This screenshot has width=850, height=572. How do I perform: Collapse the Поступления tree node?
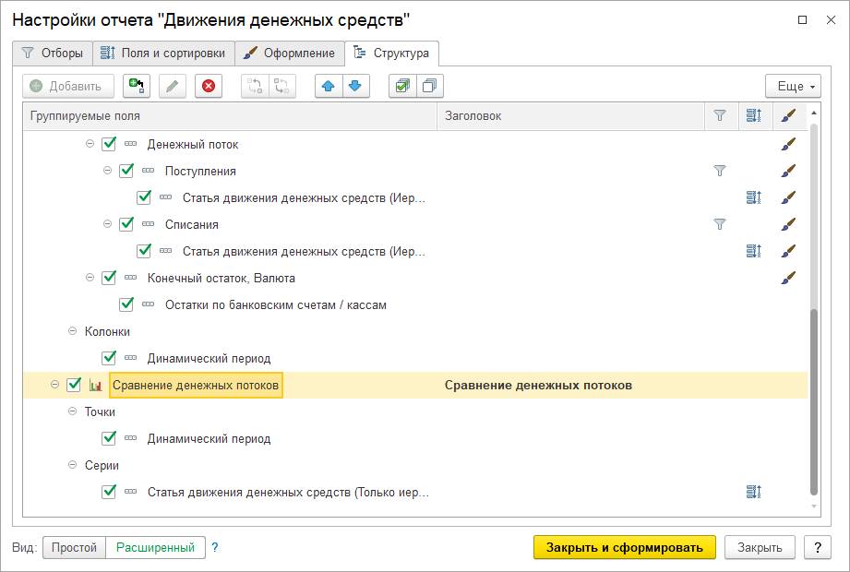click(107, 171)
